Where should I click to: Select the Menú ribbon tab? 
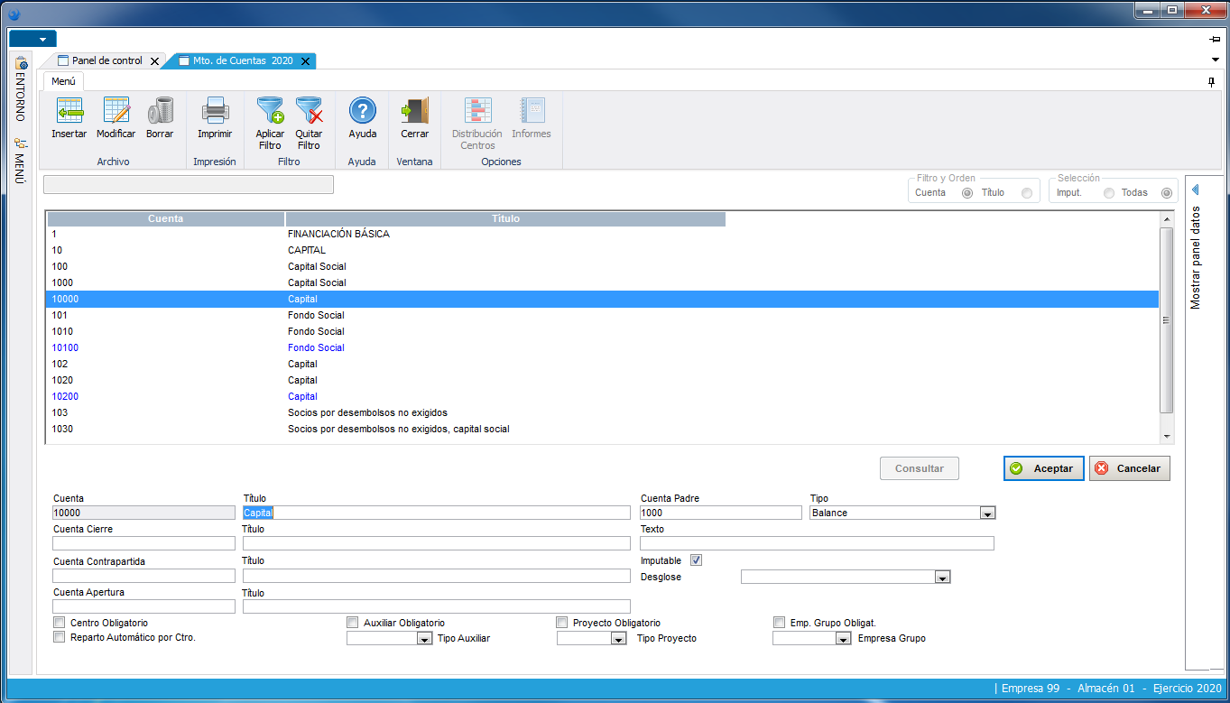[x=63, y=81]
